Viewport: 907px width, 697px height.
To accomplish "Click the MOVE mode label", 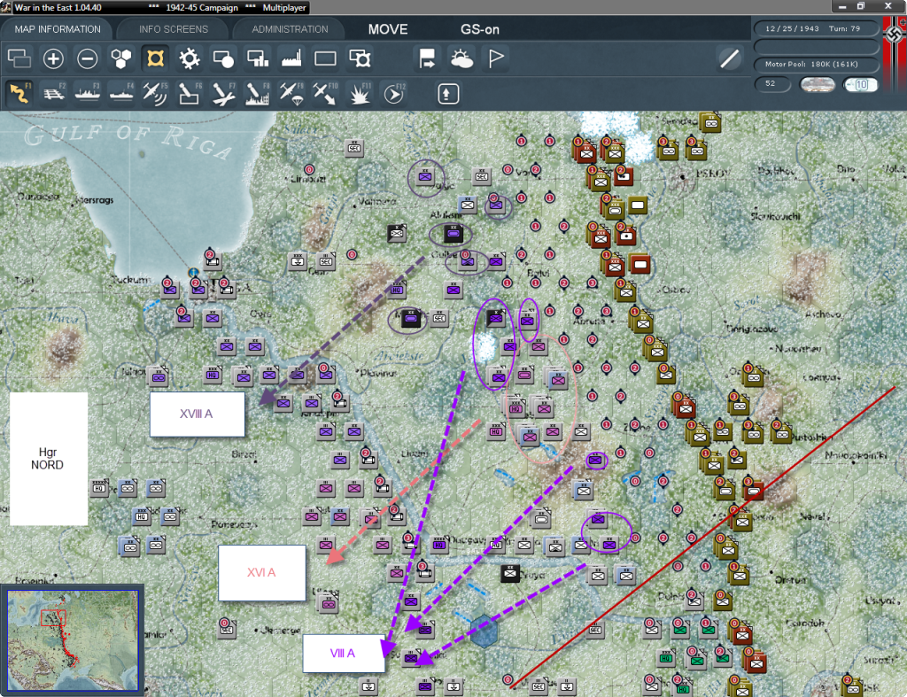I will 388,29.
